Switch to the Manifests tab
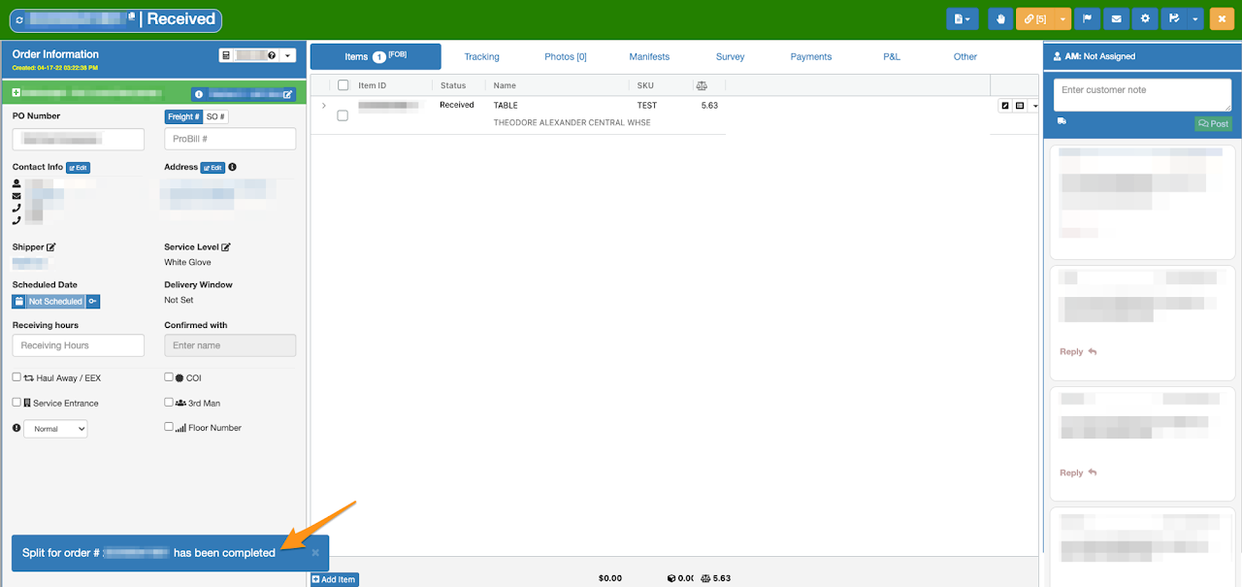The width and height of the screenshot is (1242, 587). coord(649,57)
